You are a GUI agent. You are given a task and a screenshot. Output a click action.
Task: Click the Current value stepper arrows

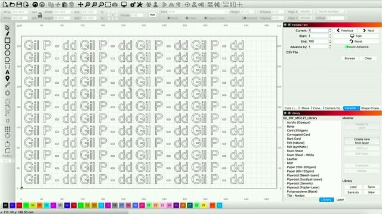330,30
